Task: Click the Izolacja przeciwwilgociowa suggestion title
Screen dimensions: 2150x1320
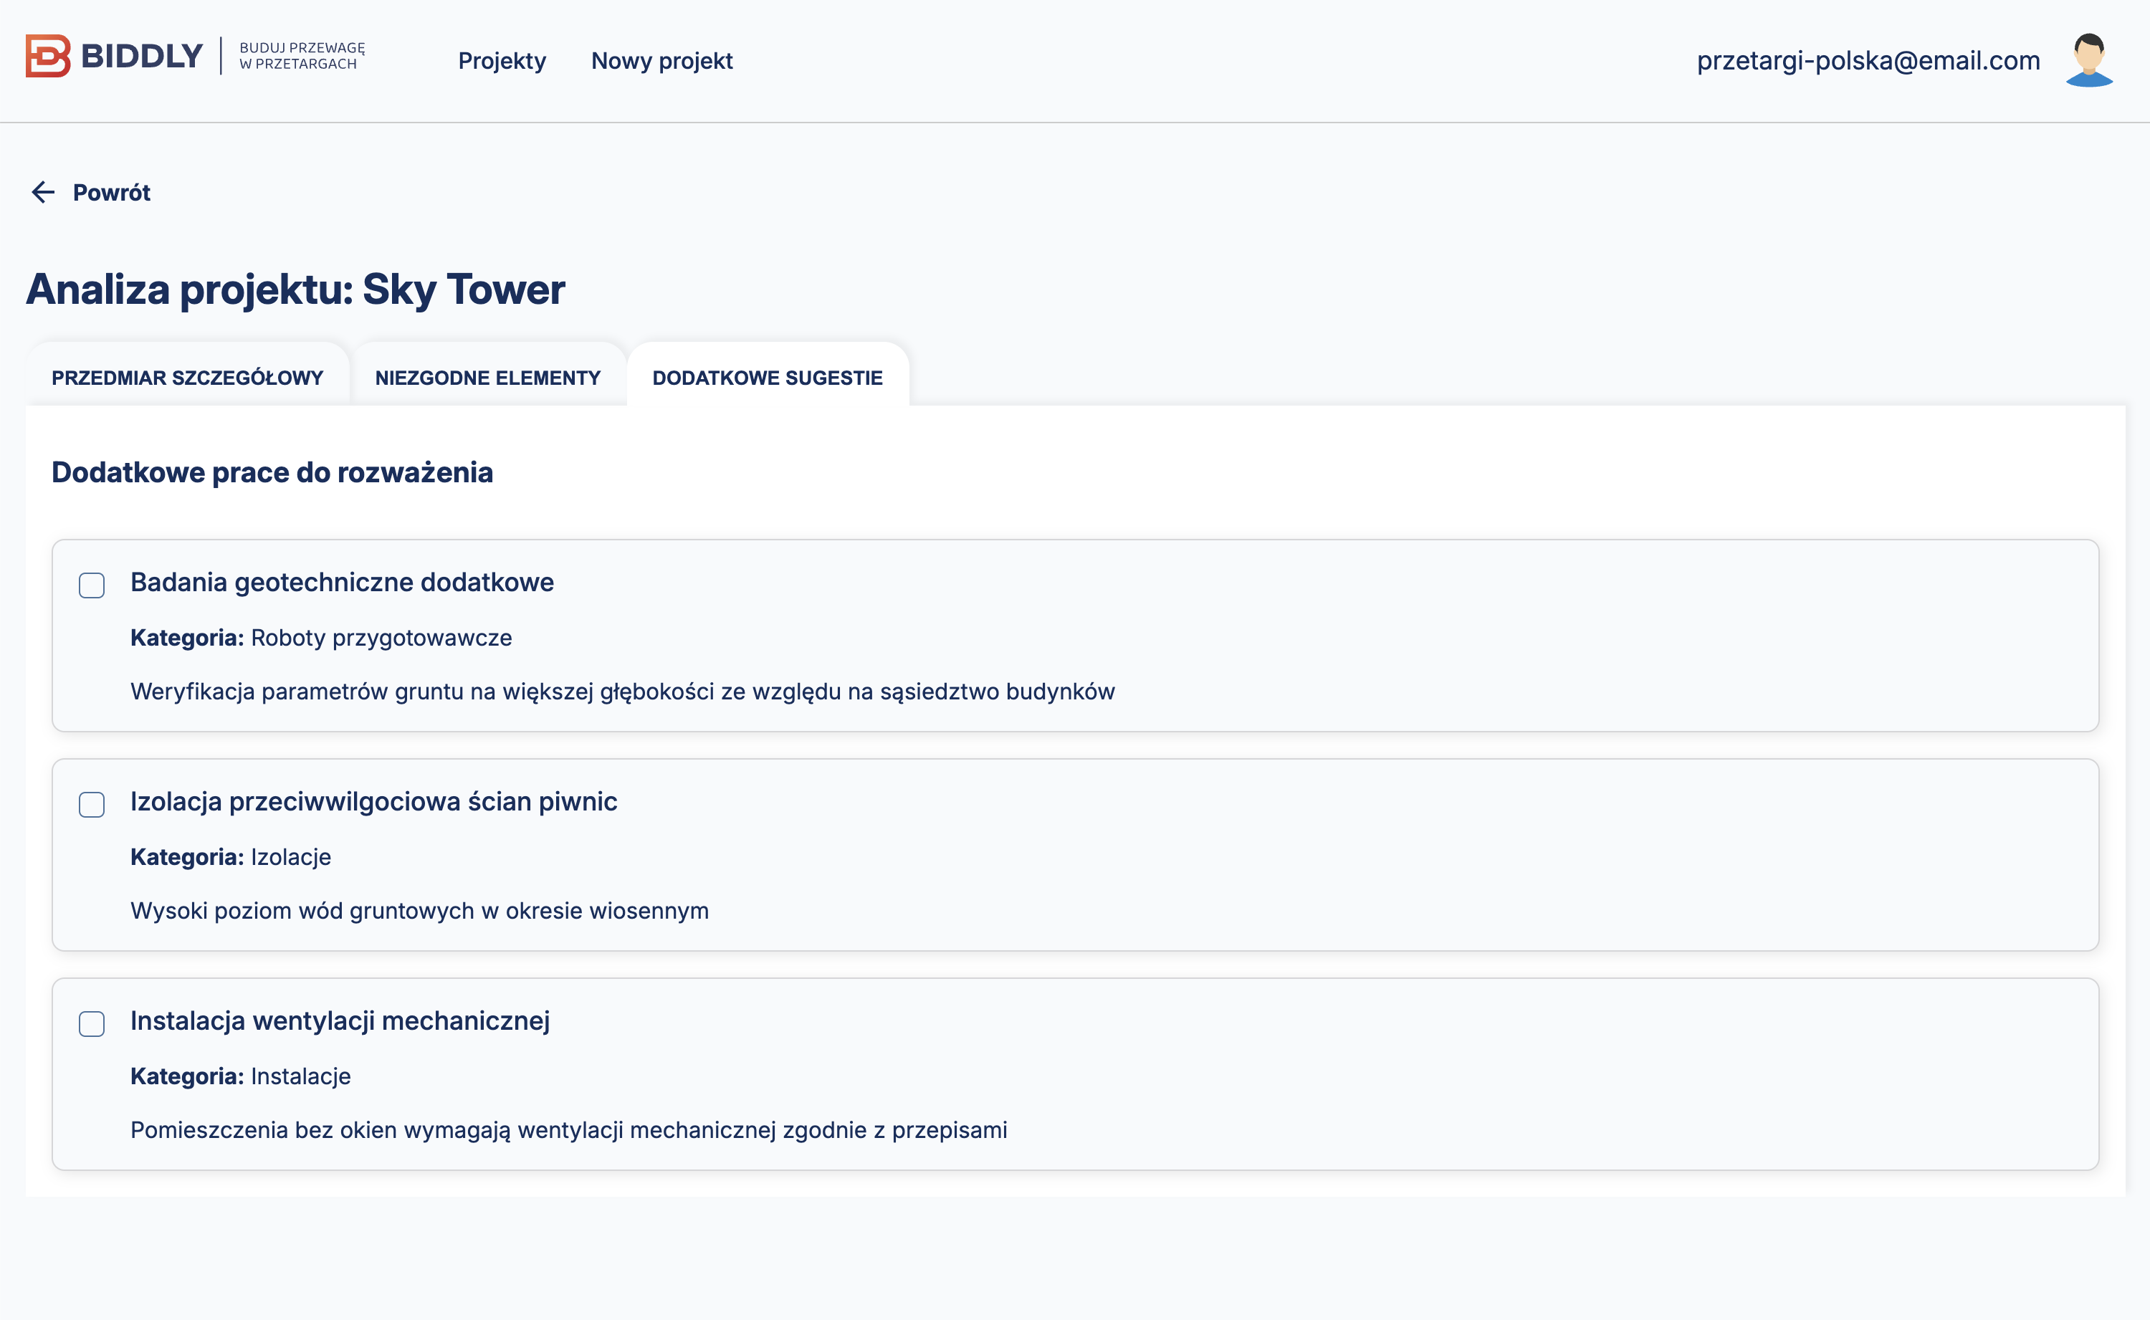Action: [x=373, y=801]
